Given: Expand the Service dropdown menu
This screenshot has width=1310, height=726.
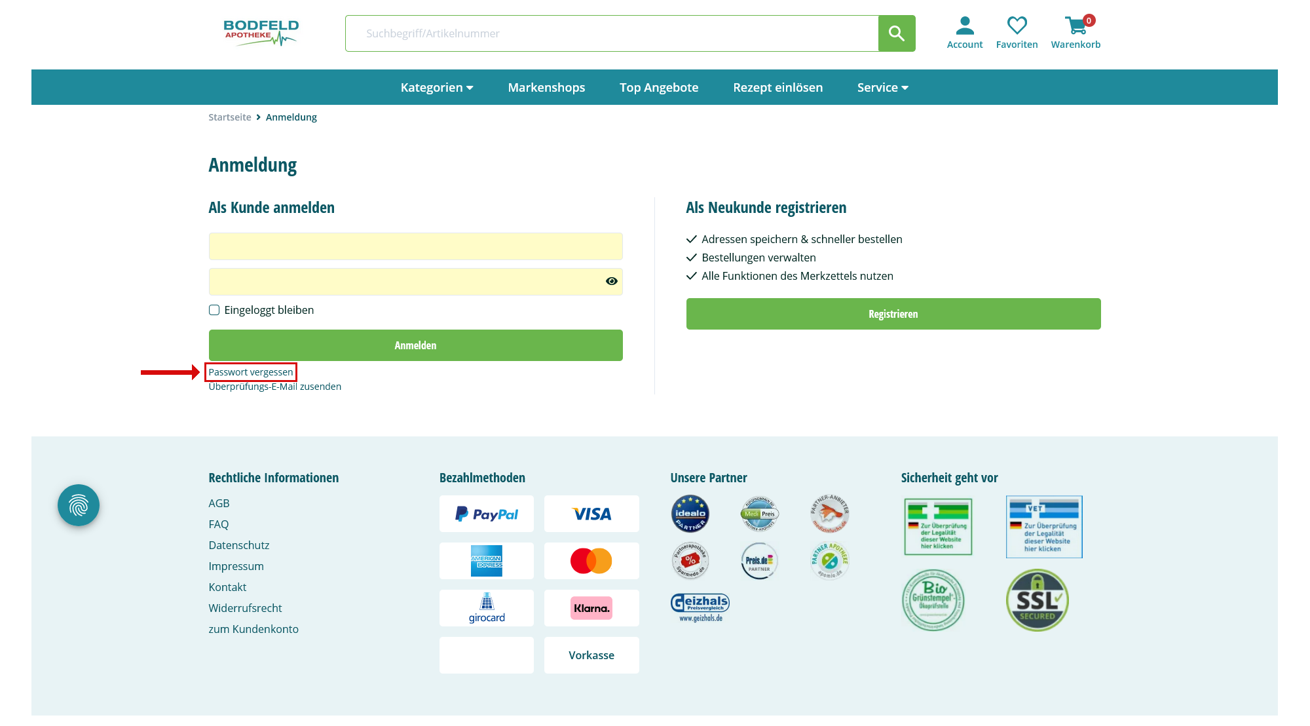Looking at the screenshot, I should (882, 87).
